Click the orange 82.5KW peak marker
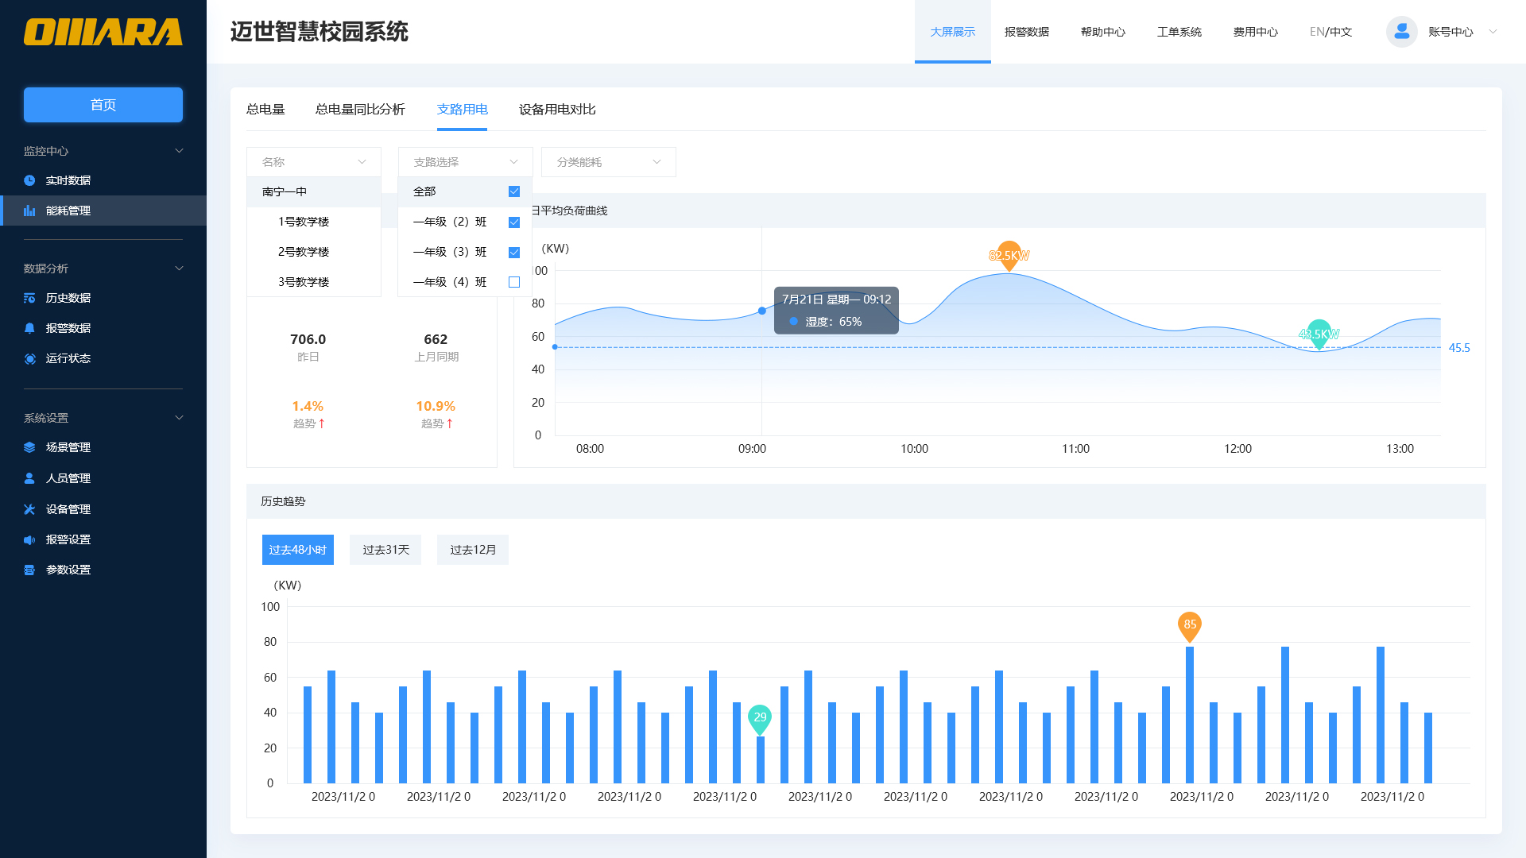Viewport: 1526px width, 858px height. tap(1009, 256)
